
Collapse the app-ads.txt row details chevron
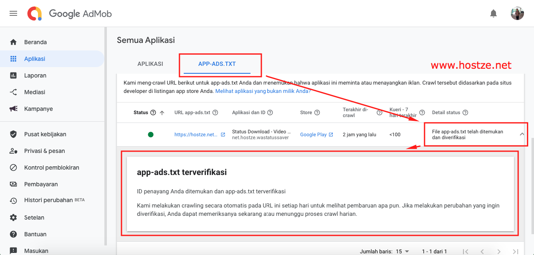coord(522,134)
